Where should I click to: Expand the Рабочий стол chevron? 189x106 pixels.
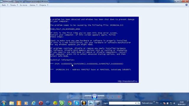154,102
